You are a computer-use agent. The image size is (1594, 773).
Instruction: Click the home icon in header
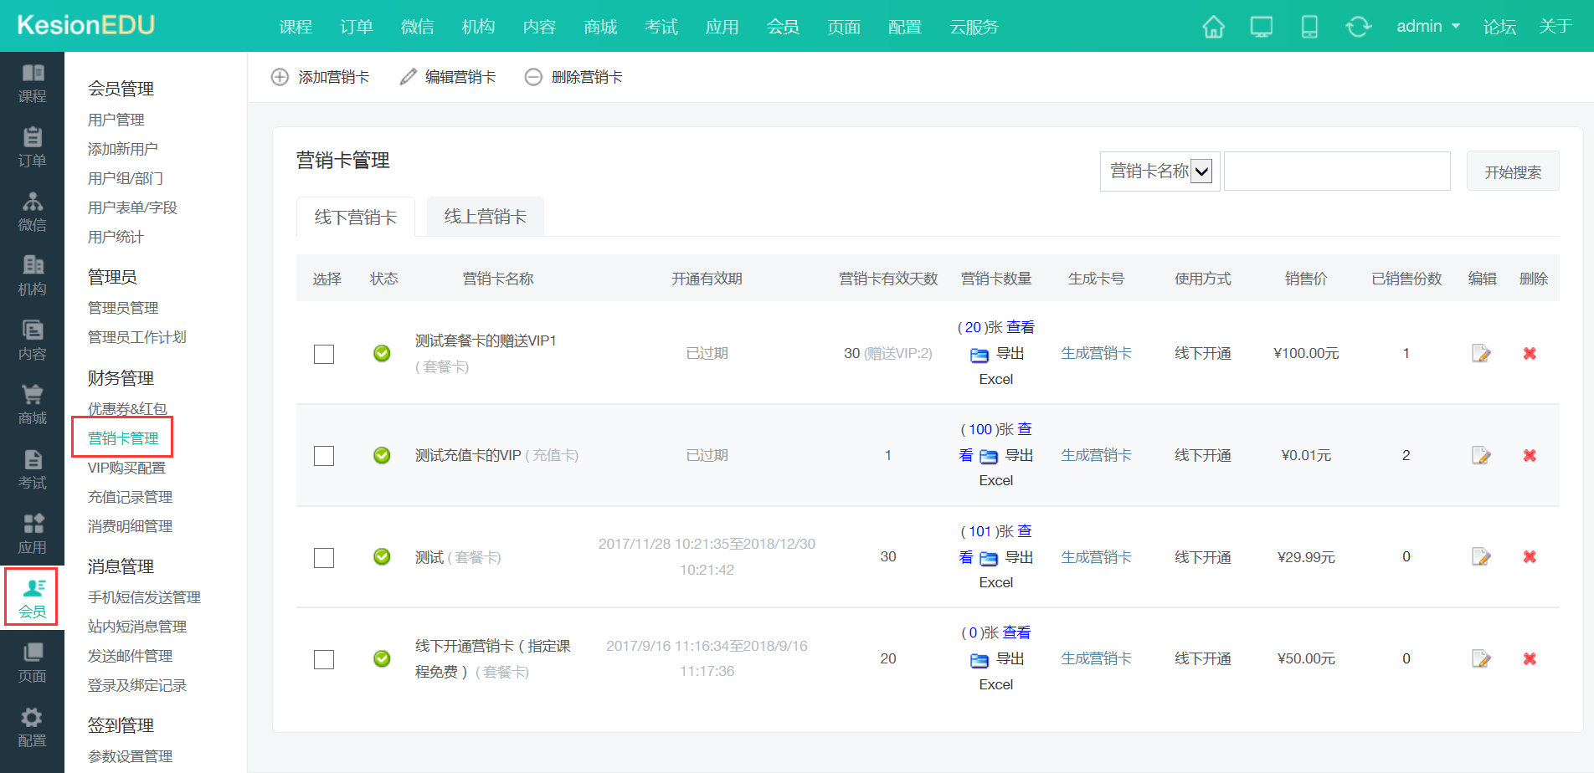tap(1213, 27)
